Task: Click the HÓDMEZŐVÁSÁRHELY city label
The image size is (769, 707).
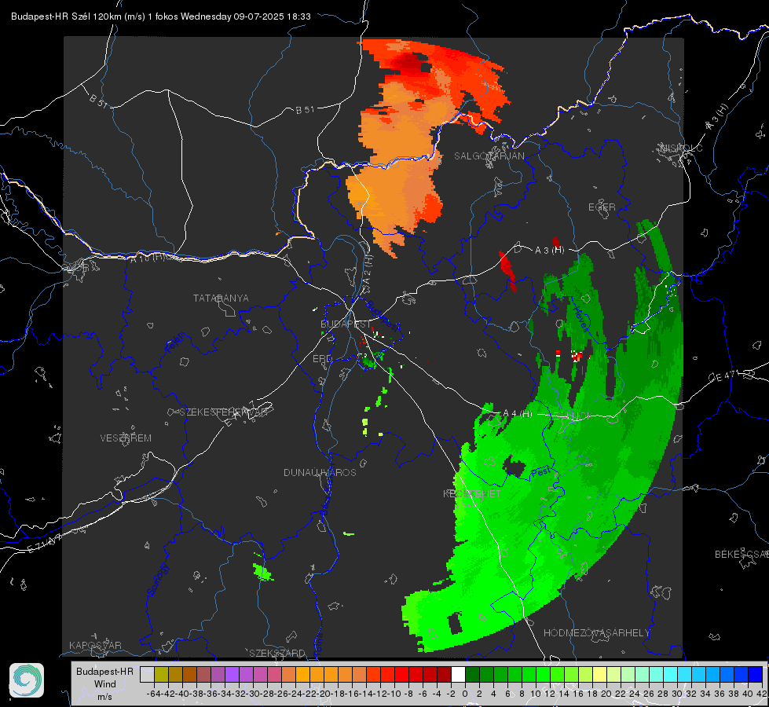Action: (596, 632)
